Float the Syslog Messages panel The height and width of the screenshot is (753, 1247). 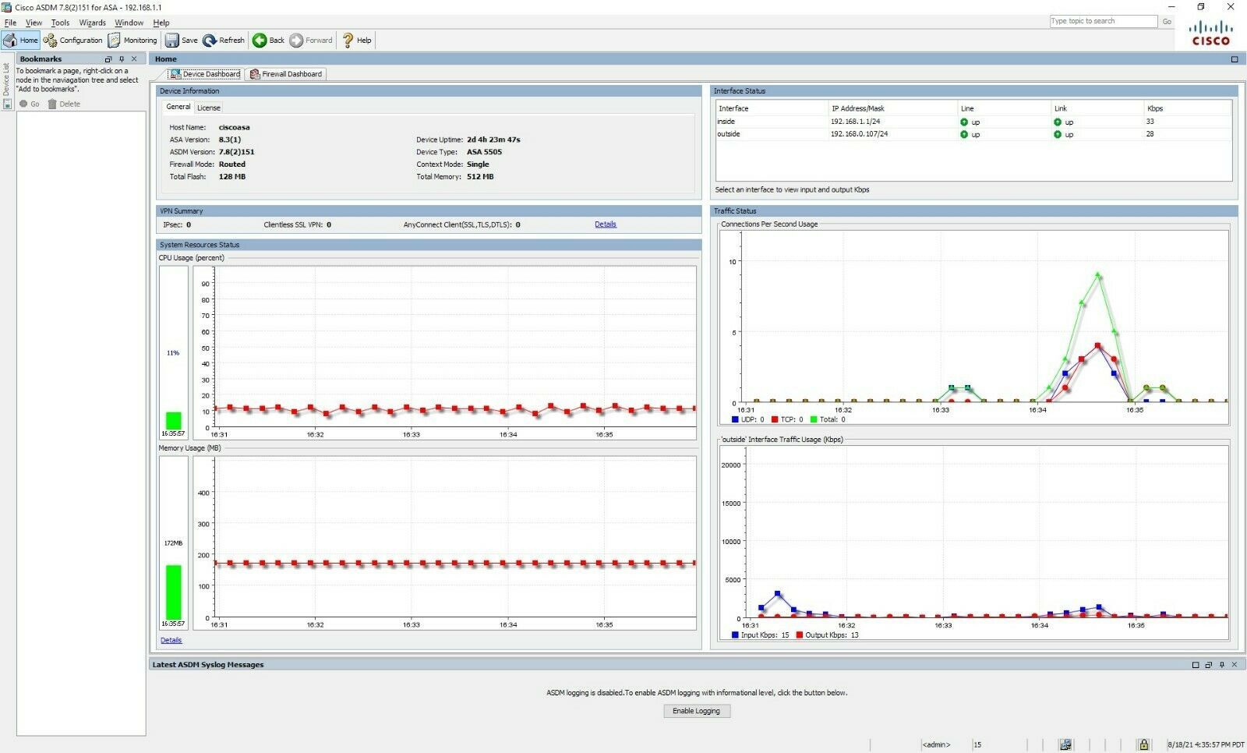pos(1209,665)
